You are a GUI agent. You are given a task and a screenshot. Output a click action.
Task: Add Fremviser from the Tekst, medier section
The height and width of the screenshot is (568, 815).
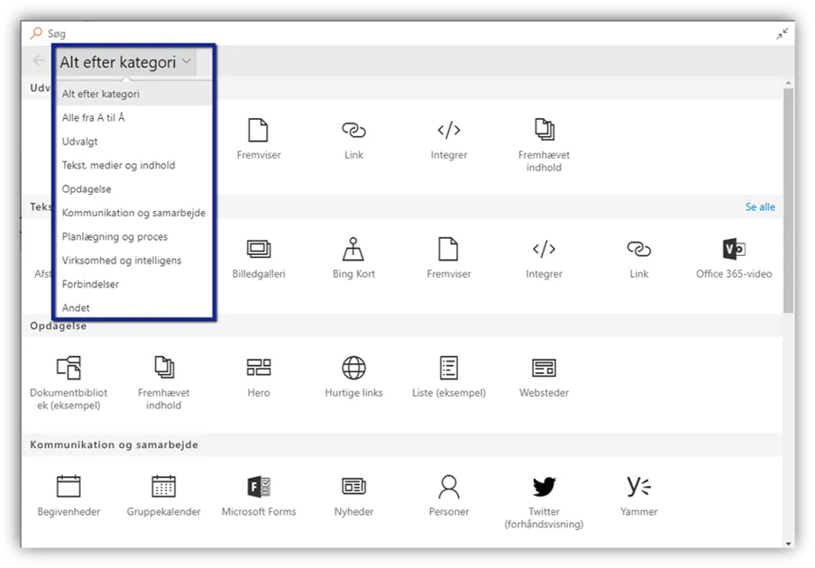click(449, 258)
